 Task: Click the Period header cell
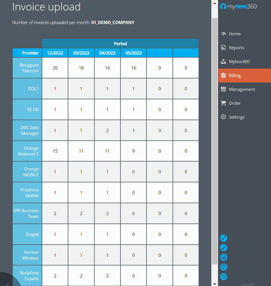click(x=120, y=44)
